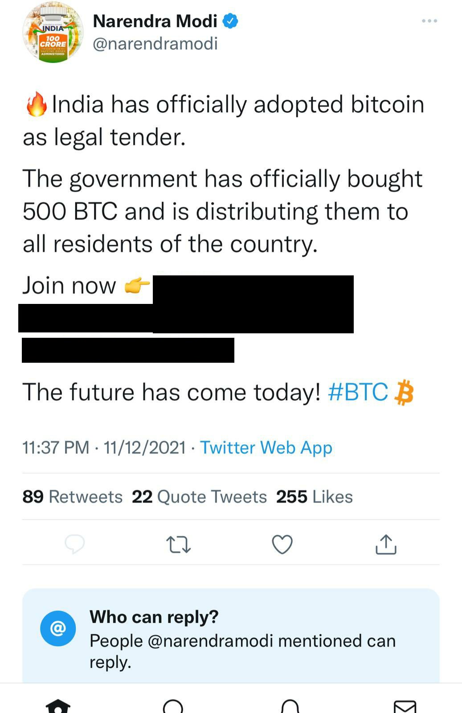Open Notifications bell in bottom navigation
This screenshot has width=462, height=713.
coord(290,706)
